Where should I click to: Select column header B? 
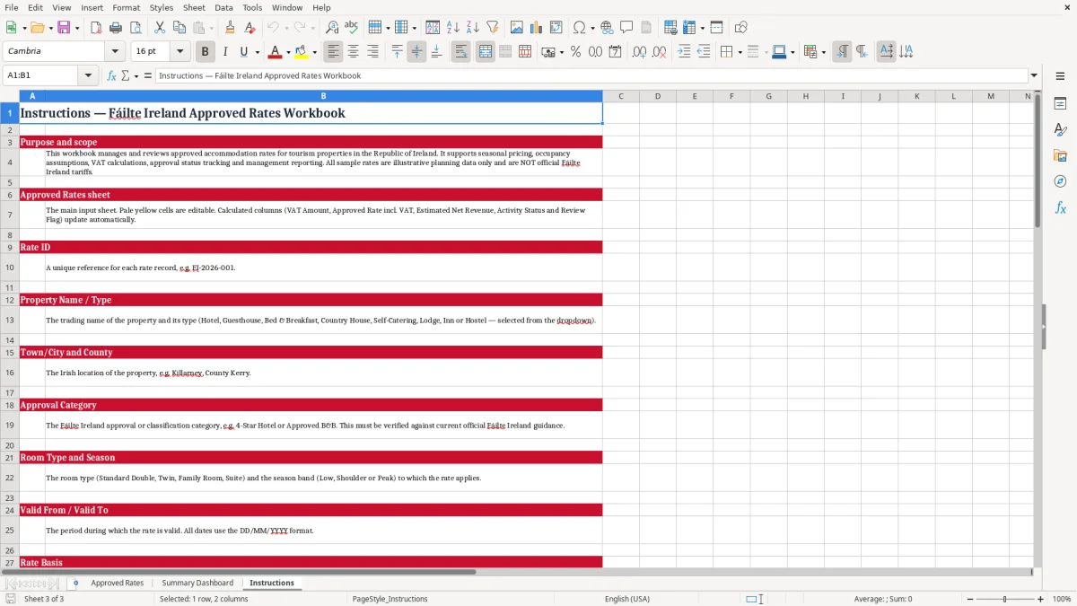tap(323, 96)
